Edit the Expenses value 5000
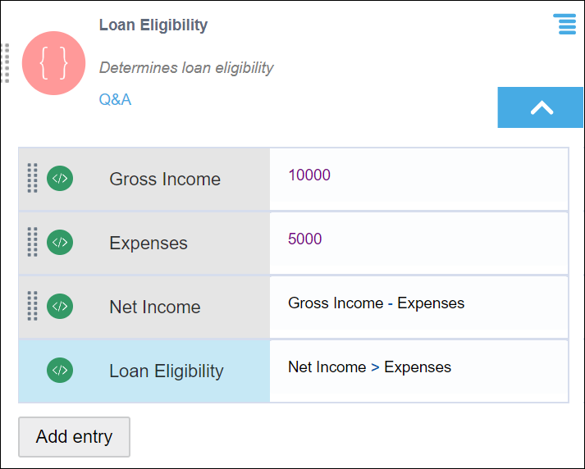585x469 pixels. tap(305, 239)
